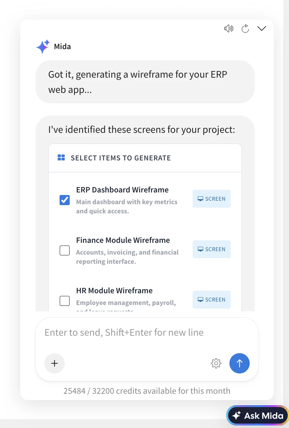This screenshot has width=289, height=428.
Task: Click the Ask Mida floating button
Action: point(257,416)
